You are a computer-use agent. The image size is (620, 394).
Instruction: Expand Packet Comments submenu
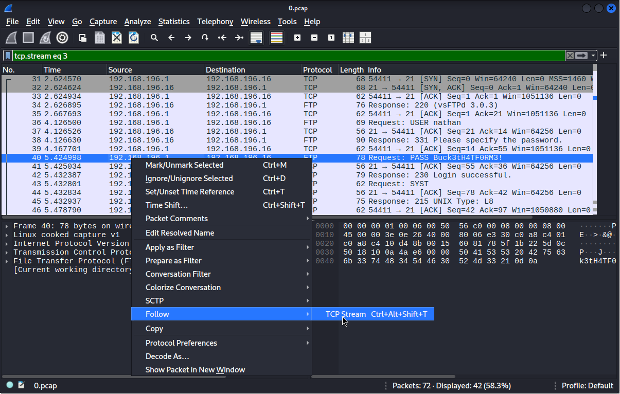(222, 219)
